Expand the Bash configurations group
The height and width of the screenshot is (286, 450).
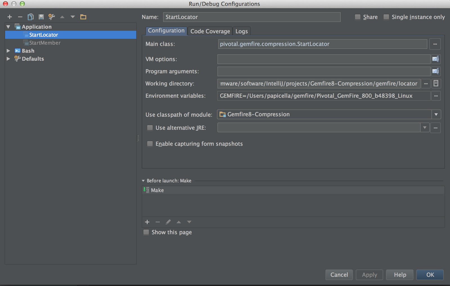coord(8,51)
